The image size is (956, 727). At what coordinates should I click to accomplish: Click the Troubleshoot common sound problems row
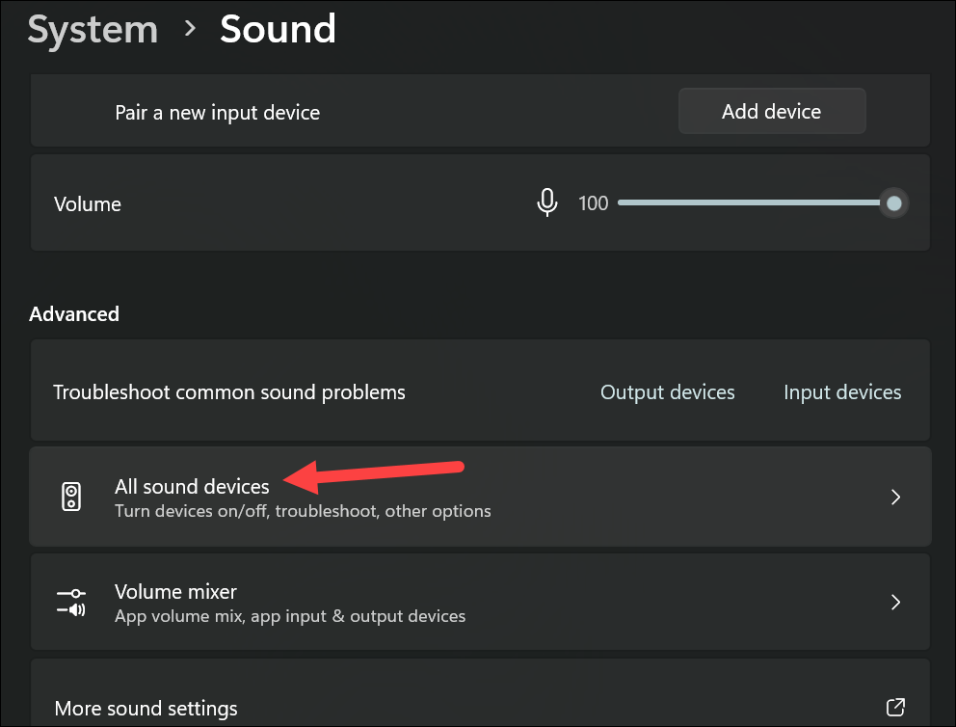228,391
